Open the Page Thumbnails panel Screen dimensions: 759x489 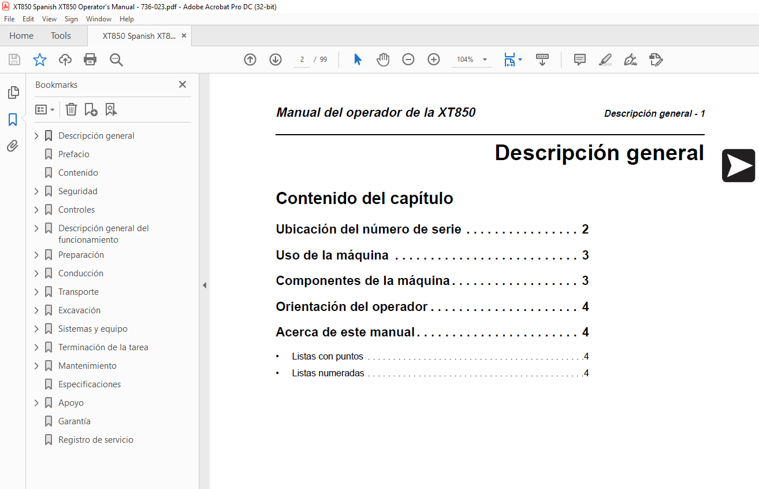click(13, 92)
